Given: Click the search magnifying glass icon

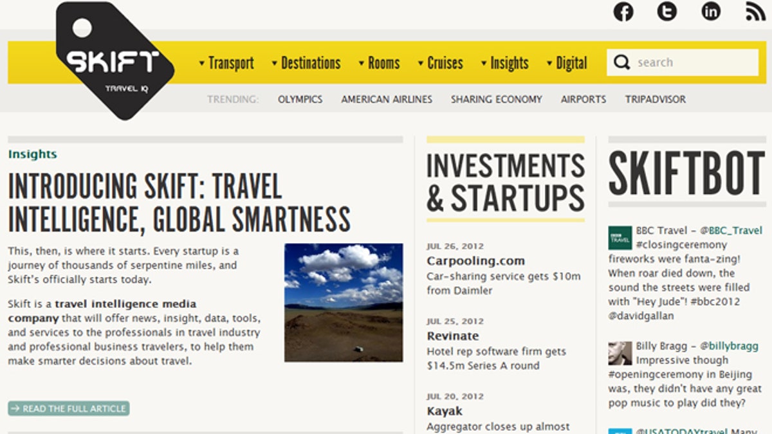Looking at the screenshot, I should tap(621, 62).
